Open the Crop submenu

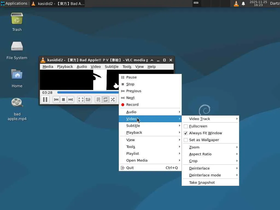[210, 161]
